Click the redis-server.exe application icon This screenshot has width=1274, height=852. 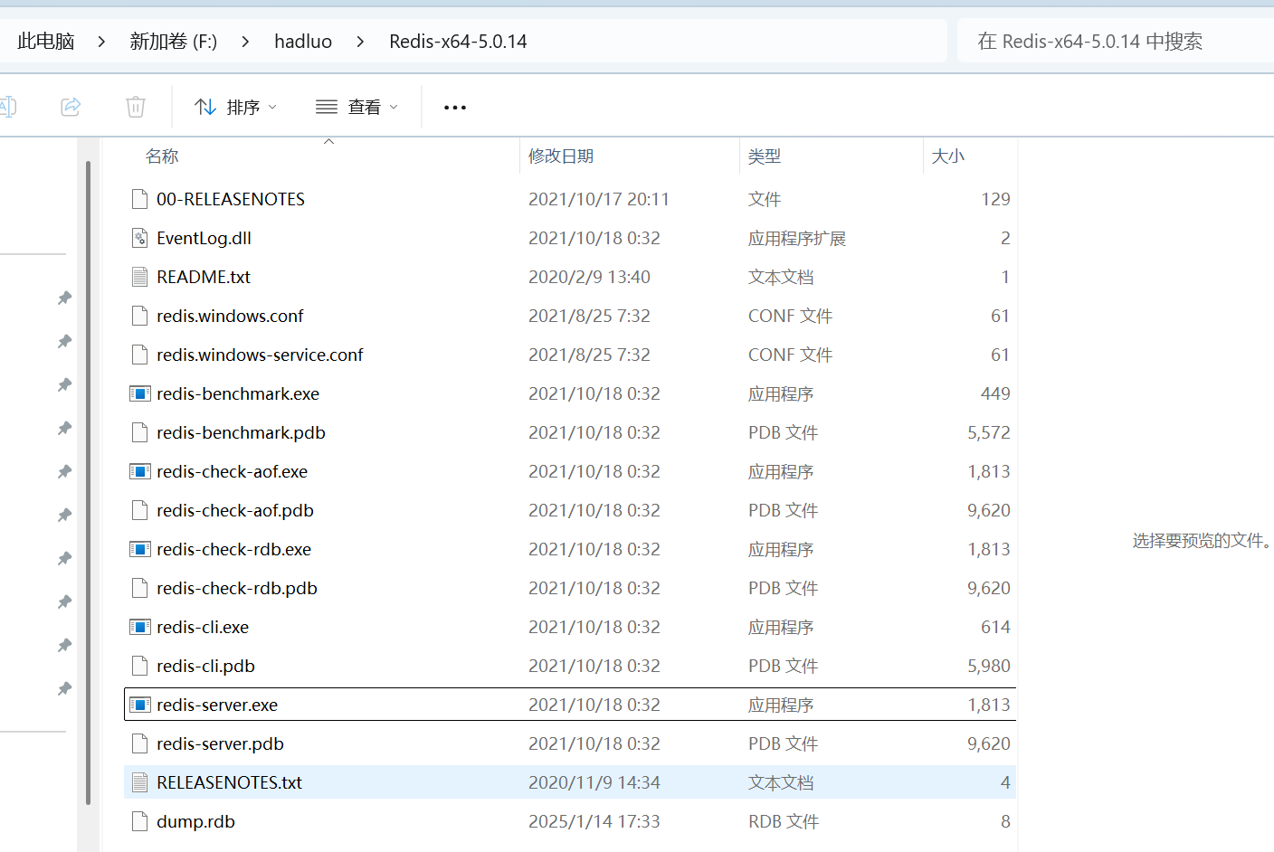pyautogui.click(x=139, y=705)
